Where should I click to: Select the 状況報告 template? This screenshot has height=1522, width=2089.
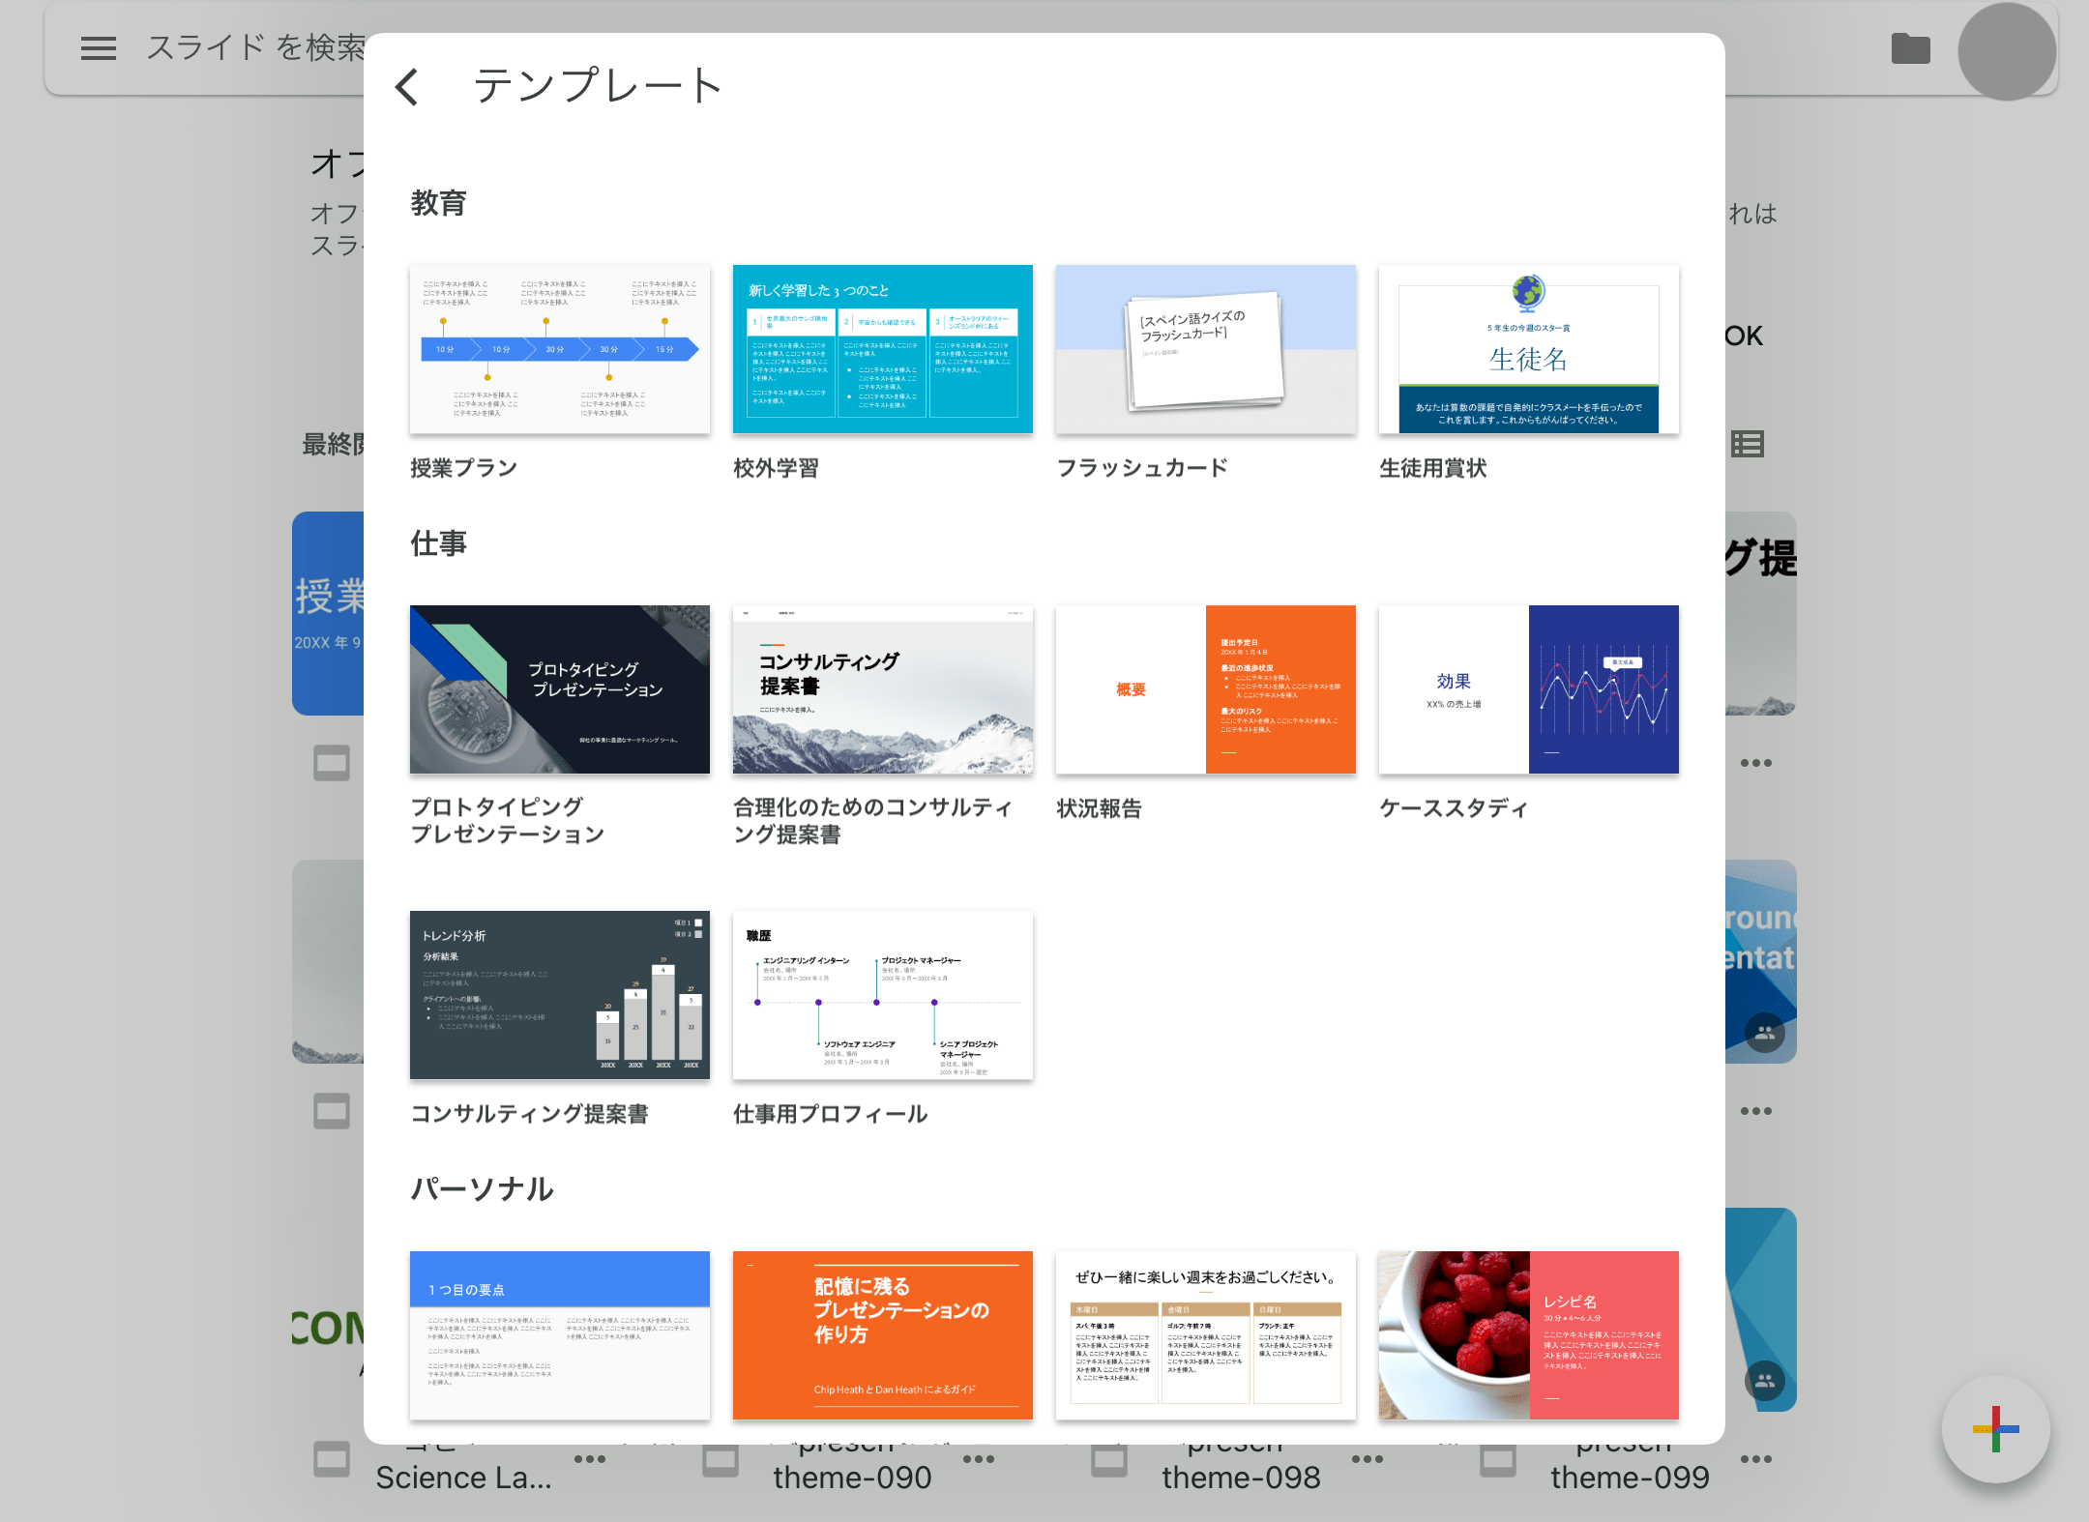1206,689
